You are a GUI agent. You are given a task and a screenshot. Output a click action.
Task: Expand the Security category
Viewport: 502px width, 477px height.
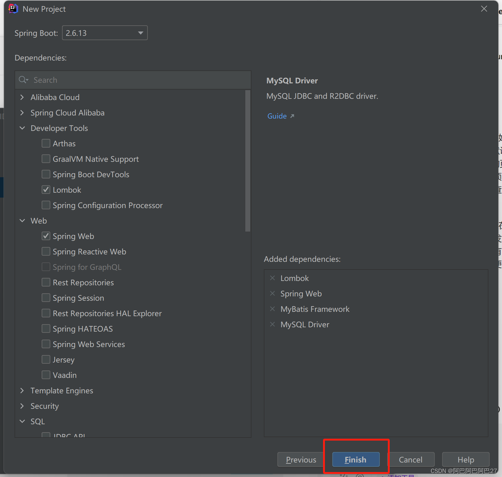[22, 406]
